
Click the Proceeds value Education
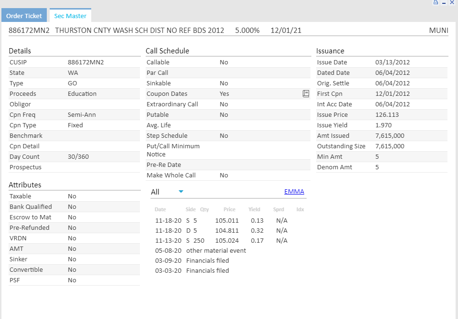[x=82, y=93]
